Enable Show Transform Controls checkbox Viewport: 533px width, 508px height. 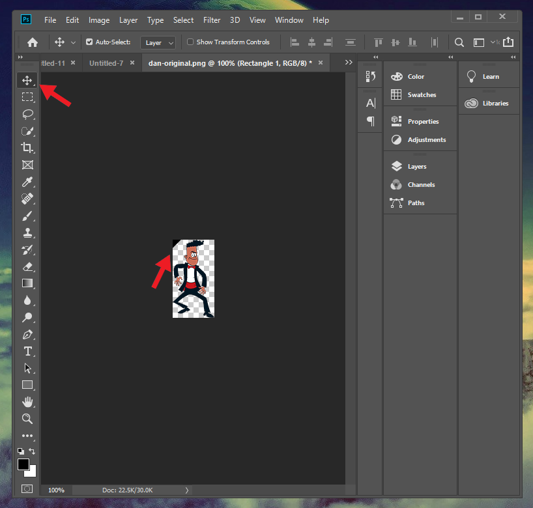pyautogui.click(x=190, y=42)
